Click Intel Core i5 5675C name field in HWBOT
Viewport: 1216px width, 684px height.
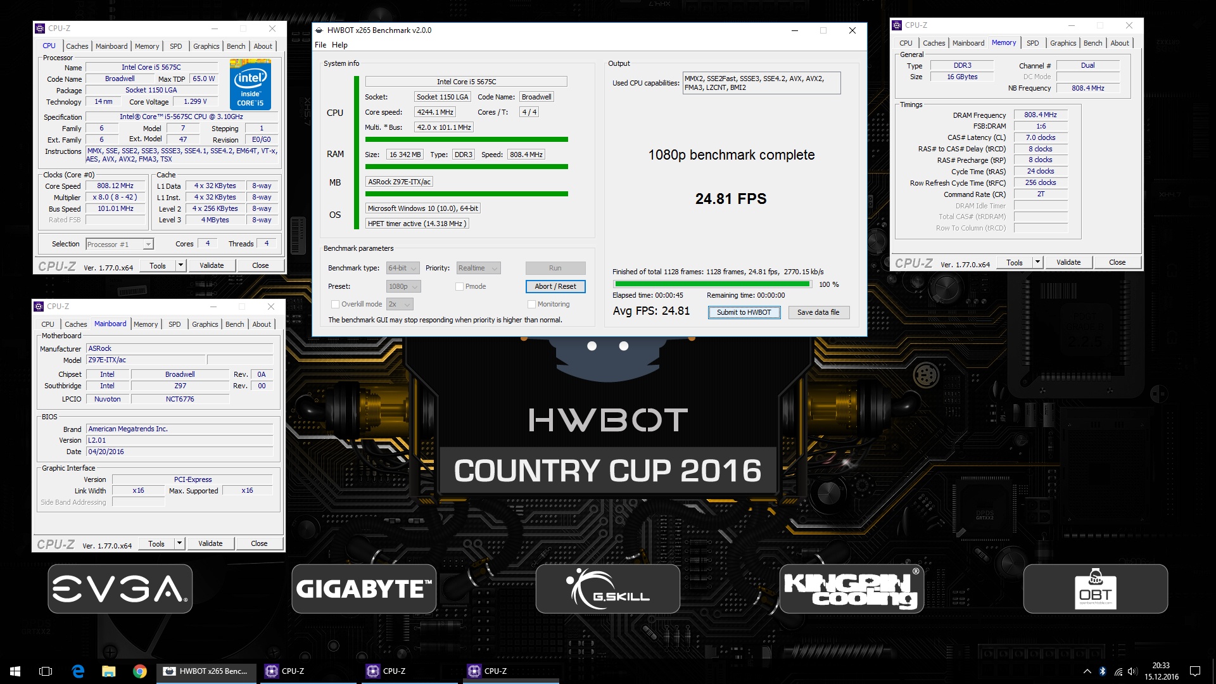(x=466, y=82)
